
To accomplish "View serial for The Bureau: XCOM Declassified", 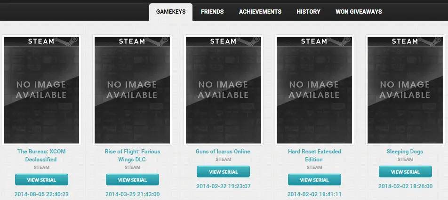I will point(41,180).
